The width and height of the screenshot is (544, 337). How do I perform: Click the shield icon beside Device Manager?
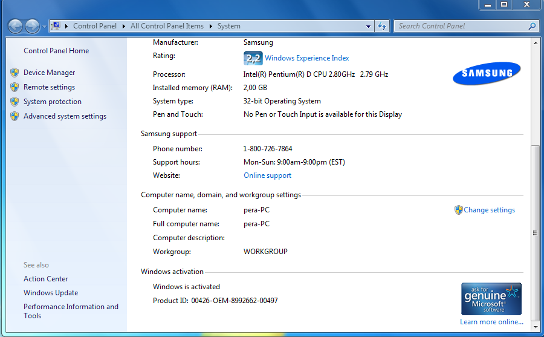pos(15,73)
